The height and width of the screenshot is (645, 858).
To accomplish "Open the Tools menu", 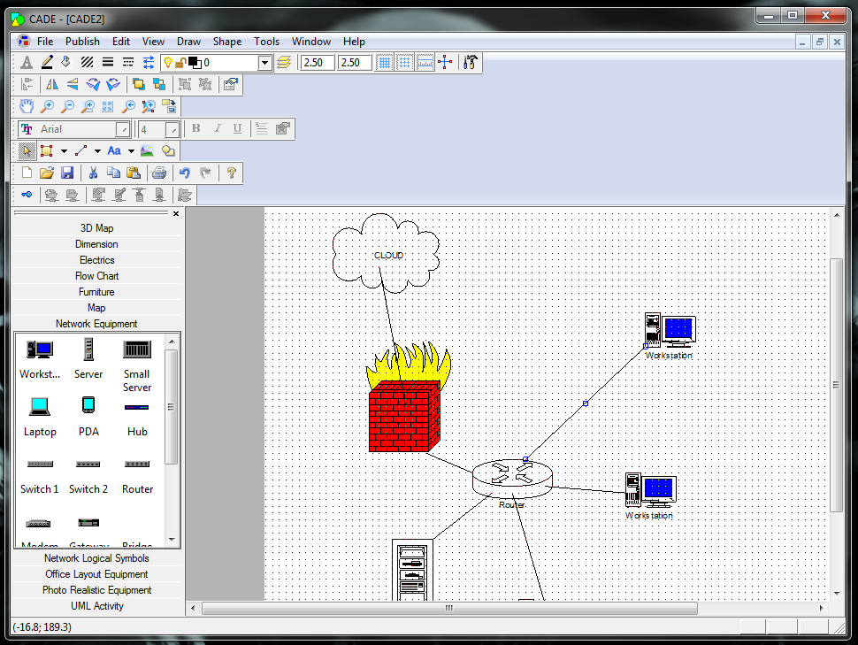I will [266, 42].
